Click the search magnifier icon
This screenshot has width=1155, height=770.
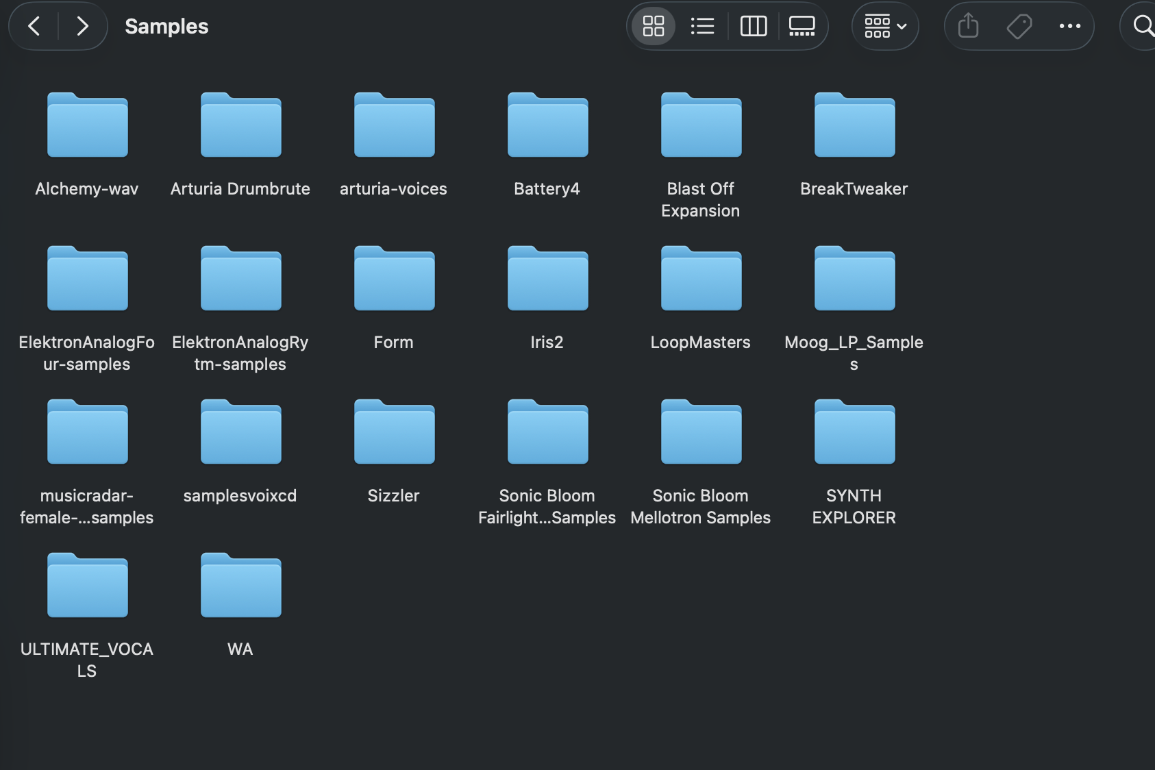(1143, 27)
